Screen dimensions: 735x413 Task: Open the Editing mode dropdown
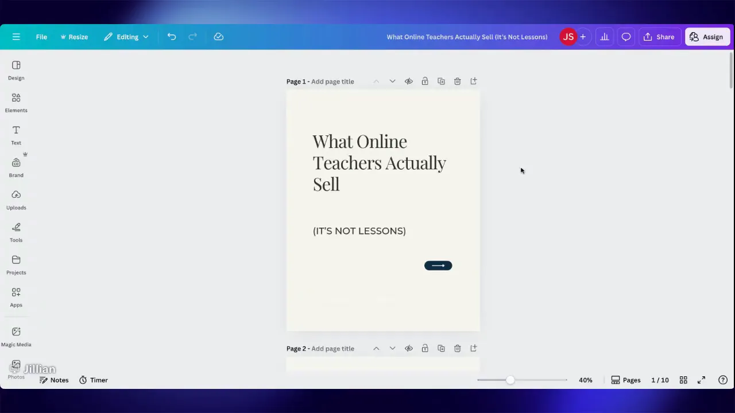(126, 37)
